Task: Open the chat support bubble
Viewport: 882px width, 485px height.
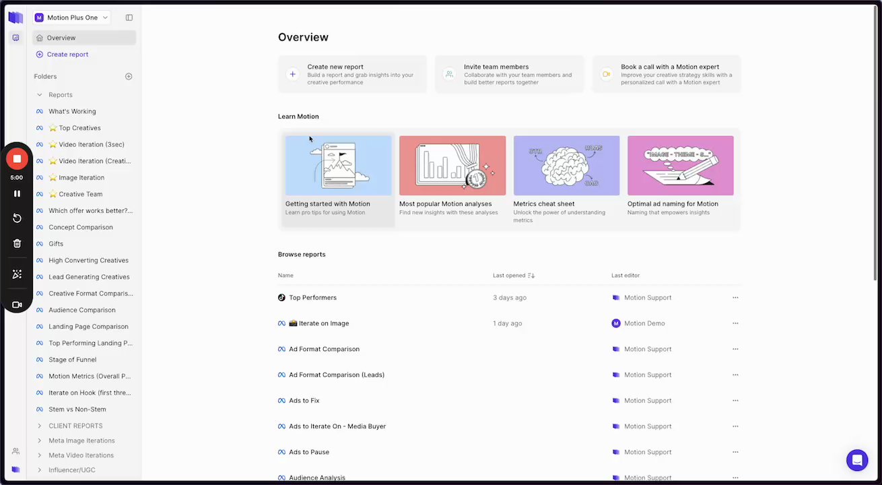Action: [857, 461]
